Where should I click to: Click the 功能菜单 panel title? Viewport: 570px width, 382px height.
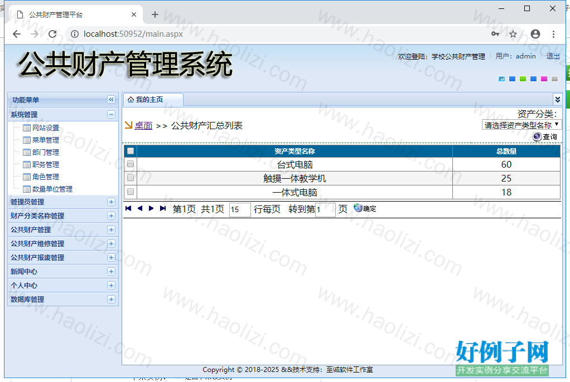click(x=26, y=100)
